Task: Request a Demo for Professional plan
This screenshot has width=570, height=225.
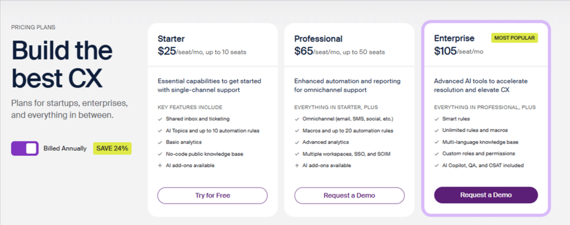Action: tap(350, 195)
